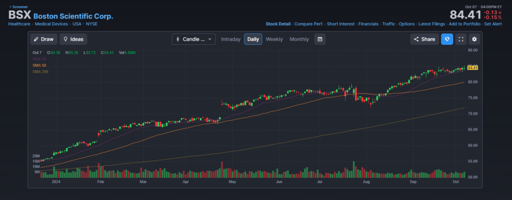Screen dimensions: 512x200
Task: Open the Latest Filings link
Action: point(431,24)
